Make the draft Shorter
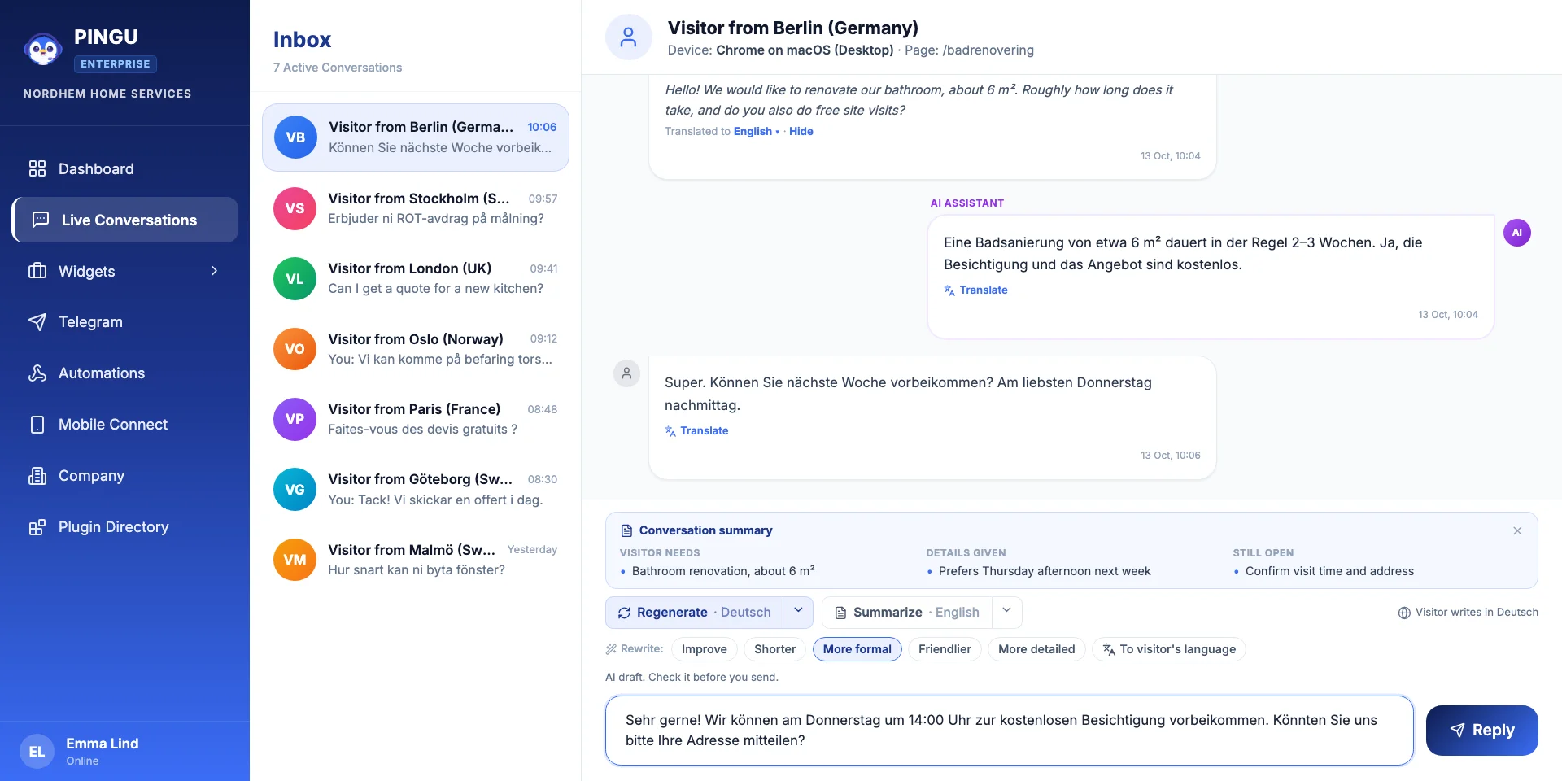 (775, 649)
